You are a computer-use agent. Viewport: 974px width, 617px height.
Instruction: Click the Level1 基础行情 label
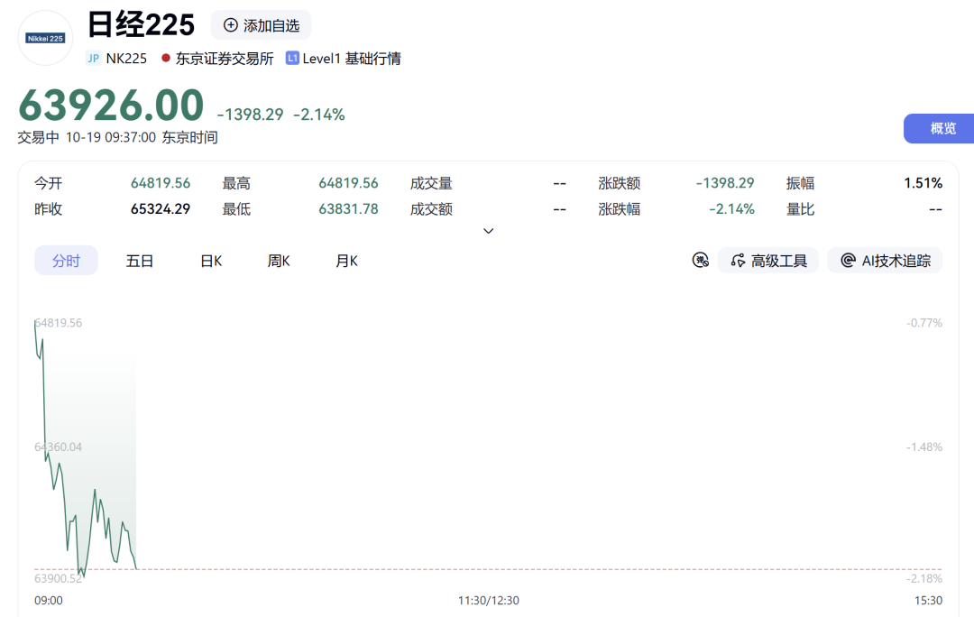(x=352, y=59)
